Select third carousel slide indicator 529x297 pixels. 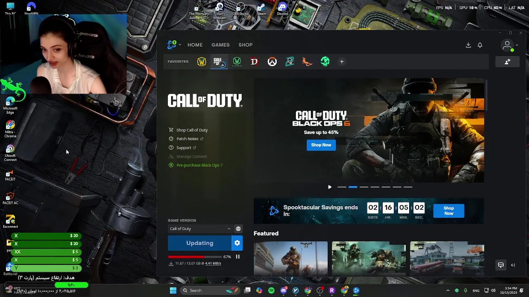pos(364,187)
